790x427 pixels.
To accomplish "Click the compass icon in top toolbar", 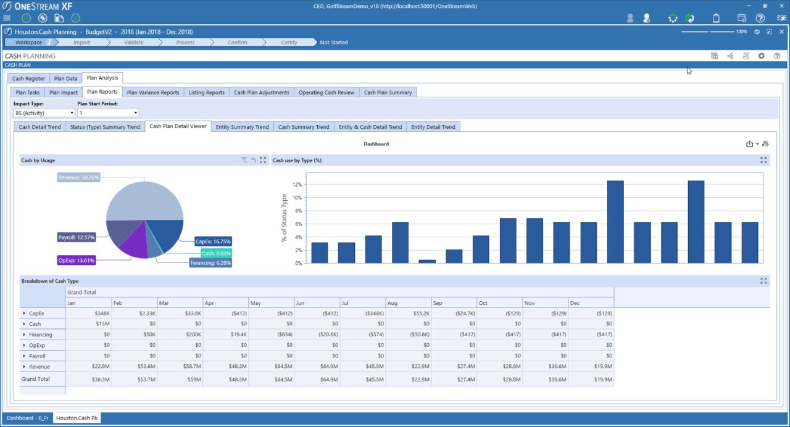I will coord(43,18).
